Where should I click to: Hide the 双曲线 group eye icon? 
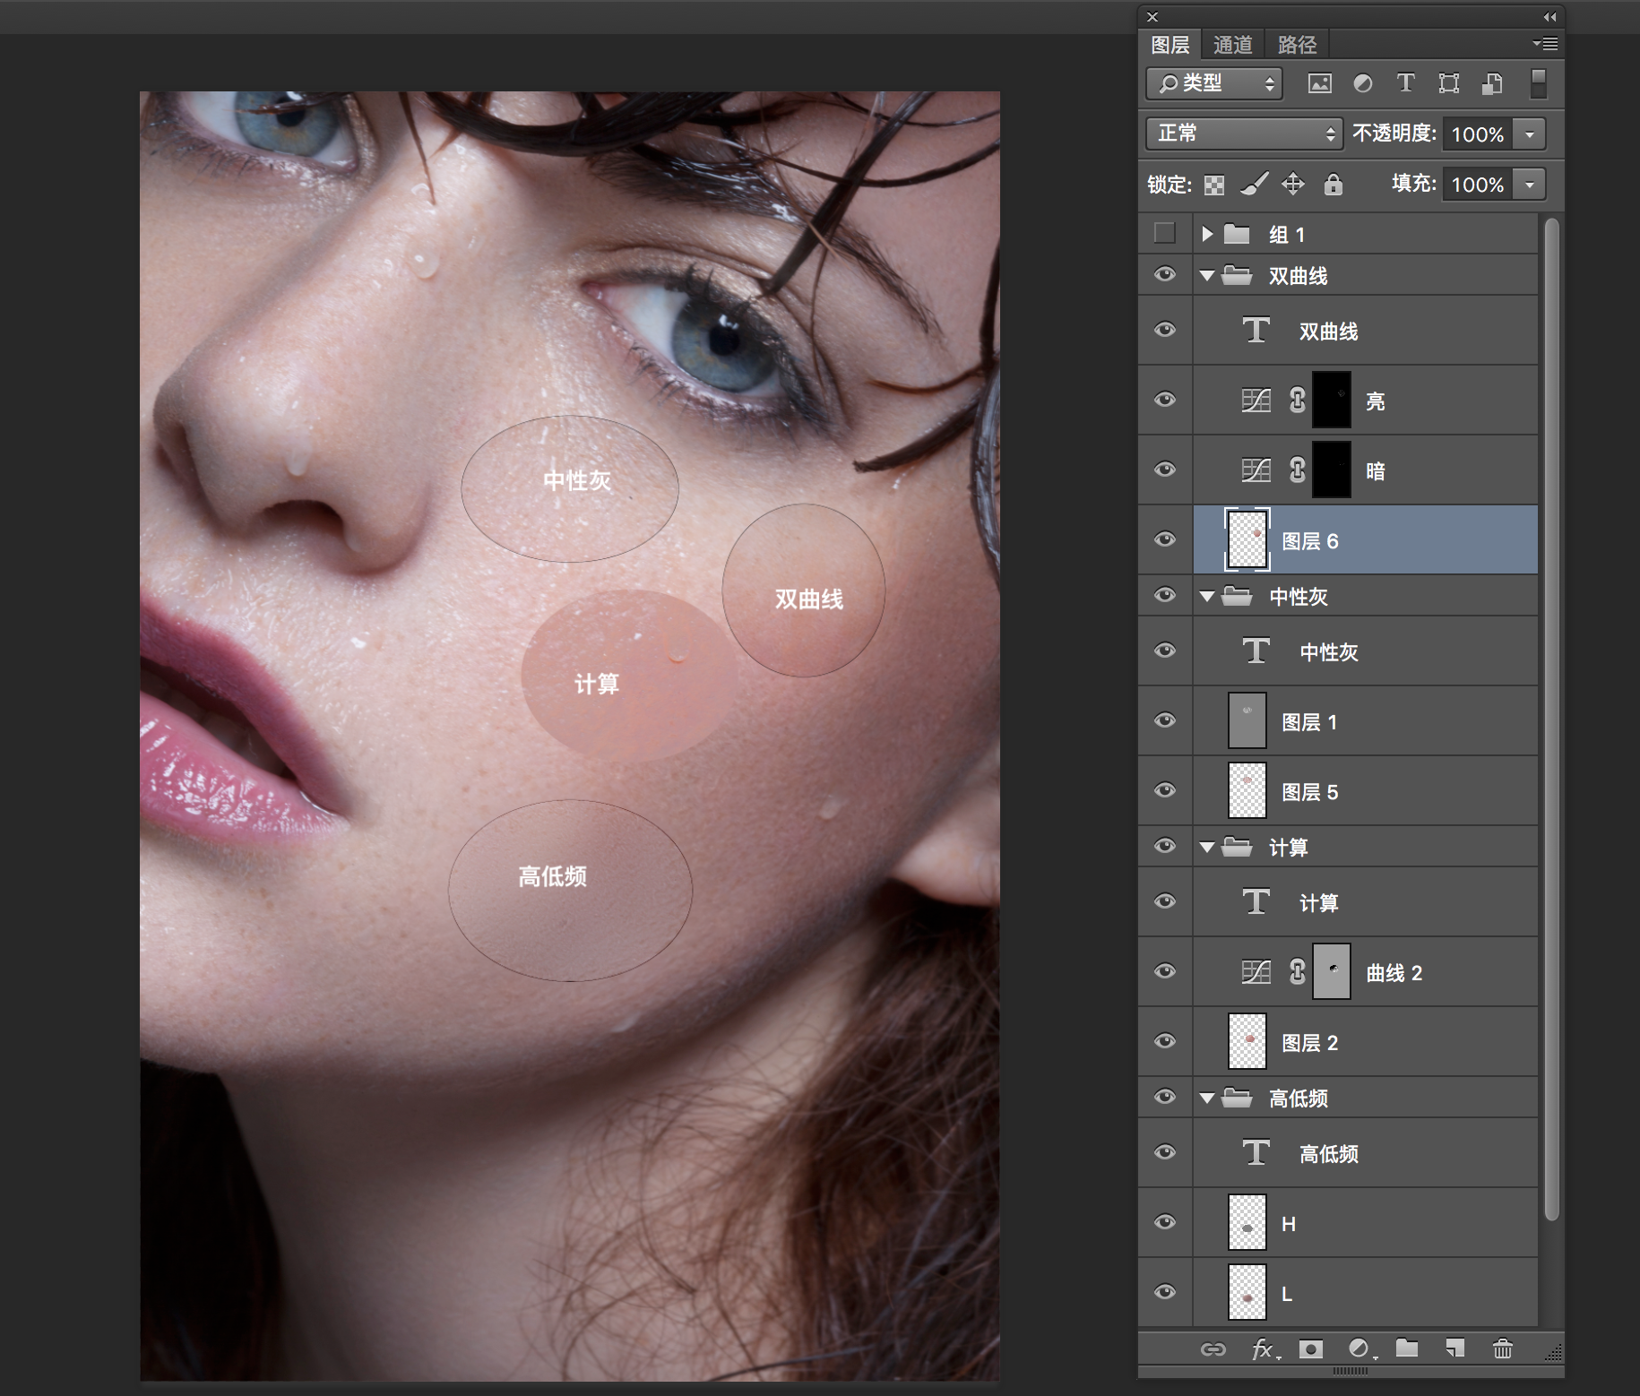pos(1165,274)
